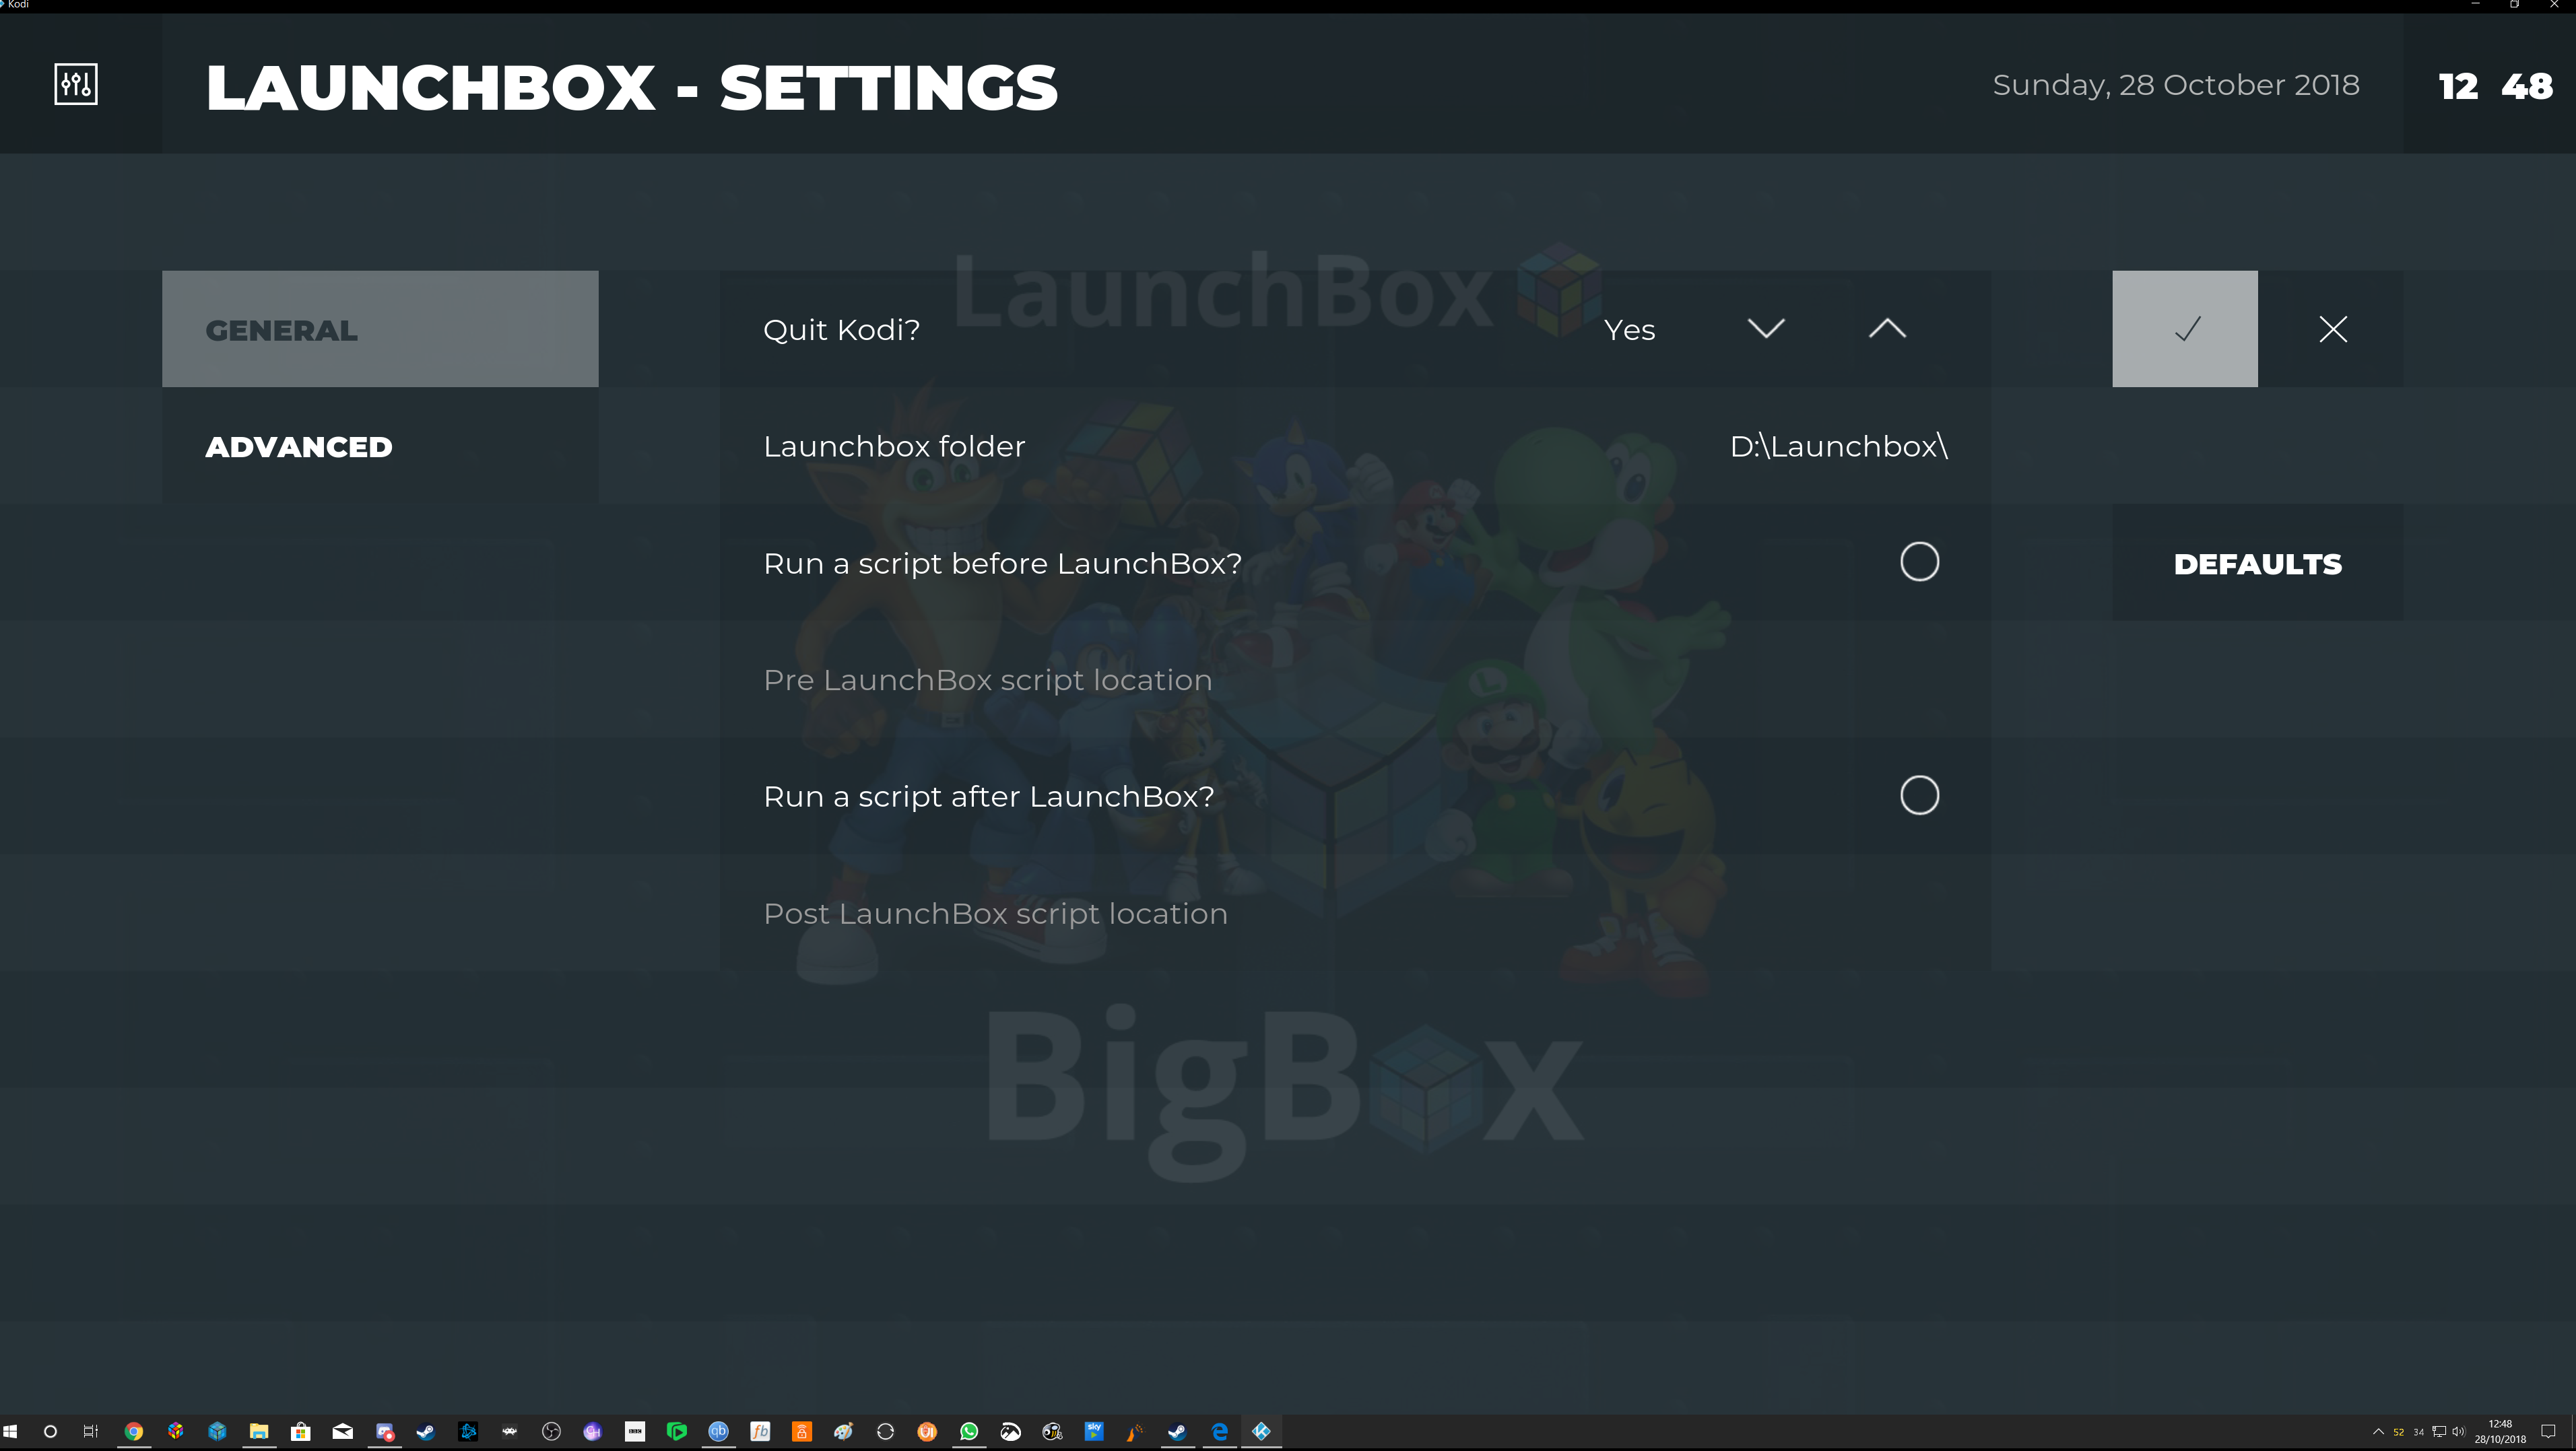Image resolution: width=2576 pixels, height=1451 pixels.
Task: Open Battle.net from the taskbar
Action: pyautogui.click(x=468, y=1431)
